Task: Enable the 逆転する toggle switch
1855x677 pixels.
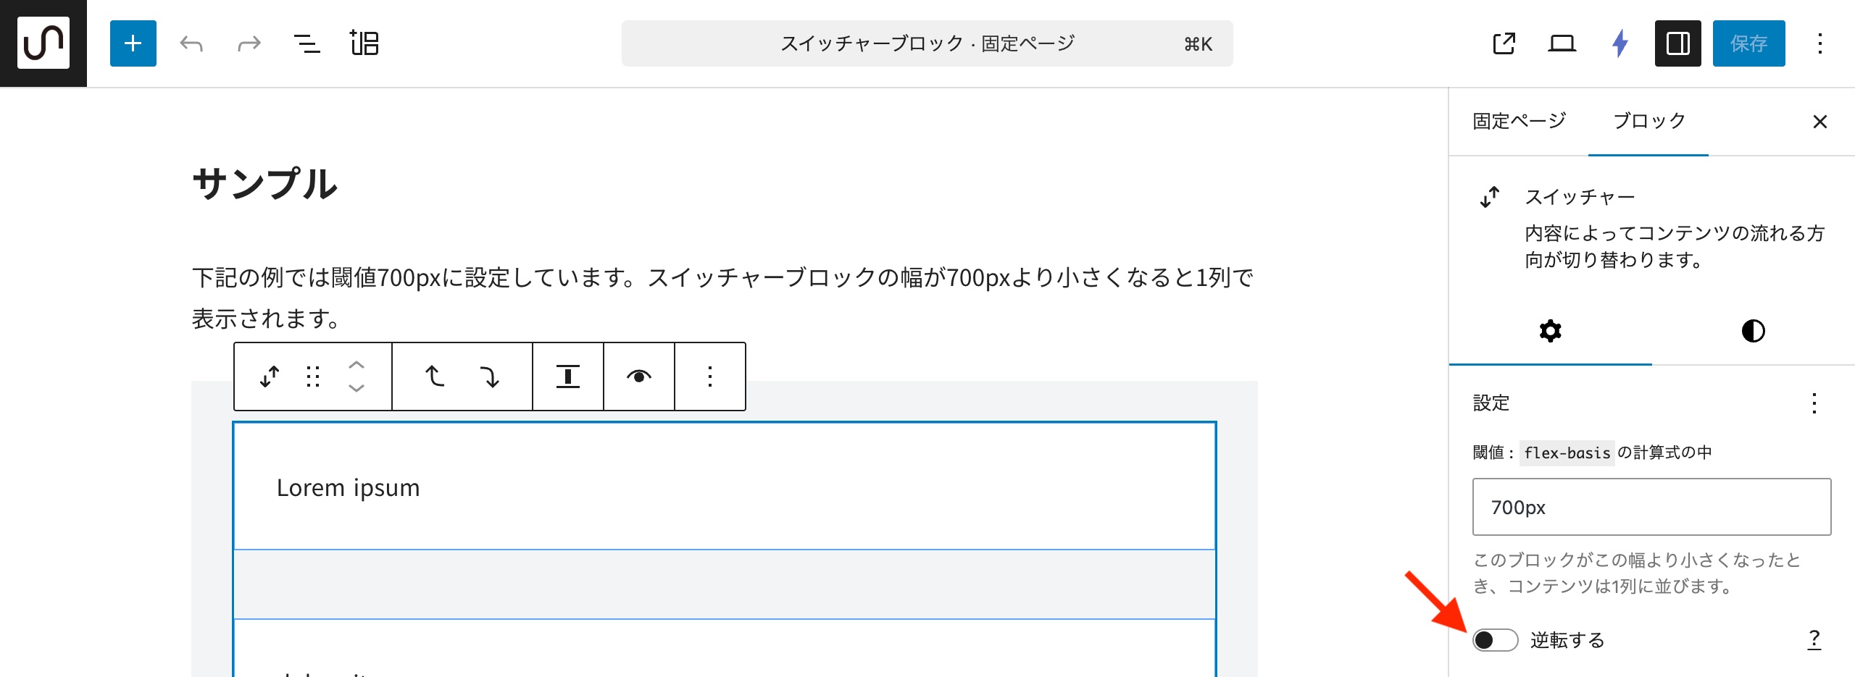Action: point(1495,640)
